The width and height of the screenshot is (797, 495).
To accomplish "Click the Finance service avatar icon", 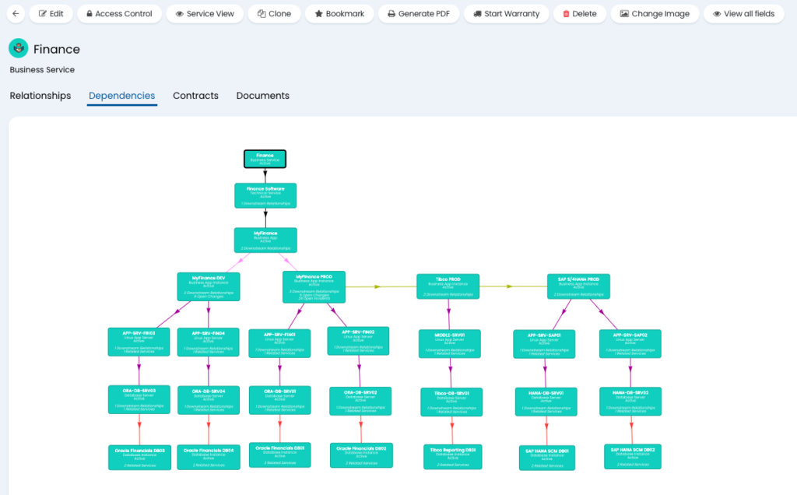I will [19, 49].
